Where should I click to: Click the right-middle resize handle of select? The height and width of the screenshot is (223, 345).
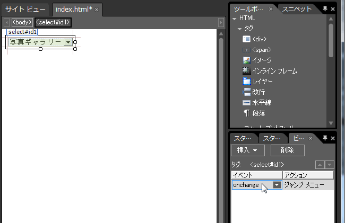coord(75,42)
